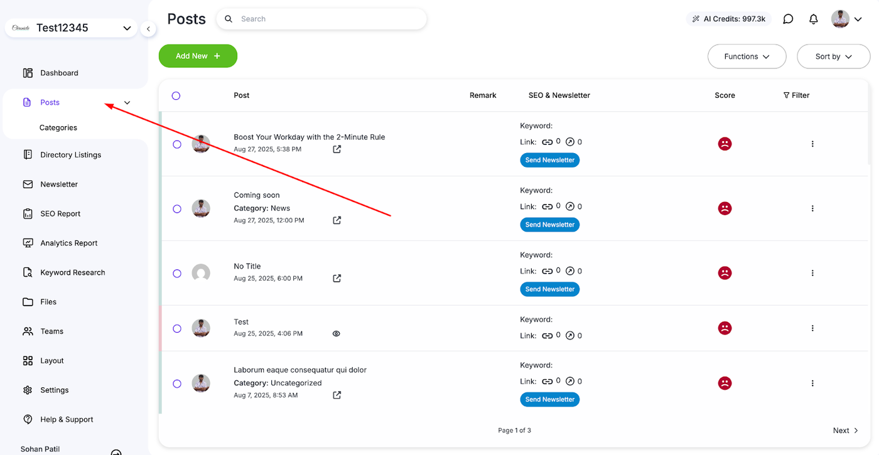Click the posts Search field

(x=326, y=19)
